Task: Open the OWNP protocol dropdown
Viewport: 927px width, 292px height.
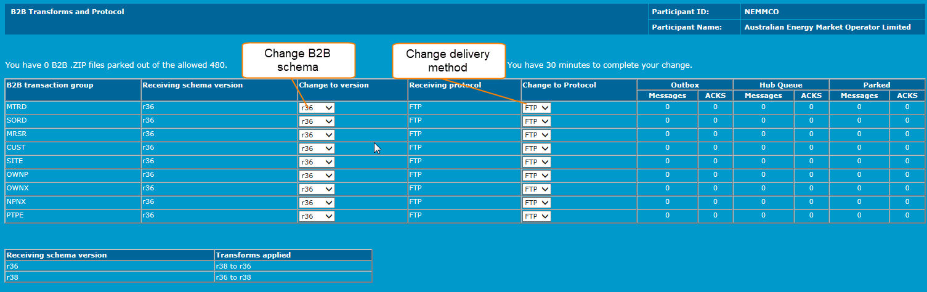Action: point(536,176)
